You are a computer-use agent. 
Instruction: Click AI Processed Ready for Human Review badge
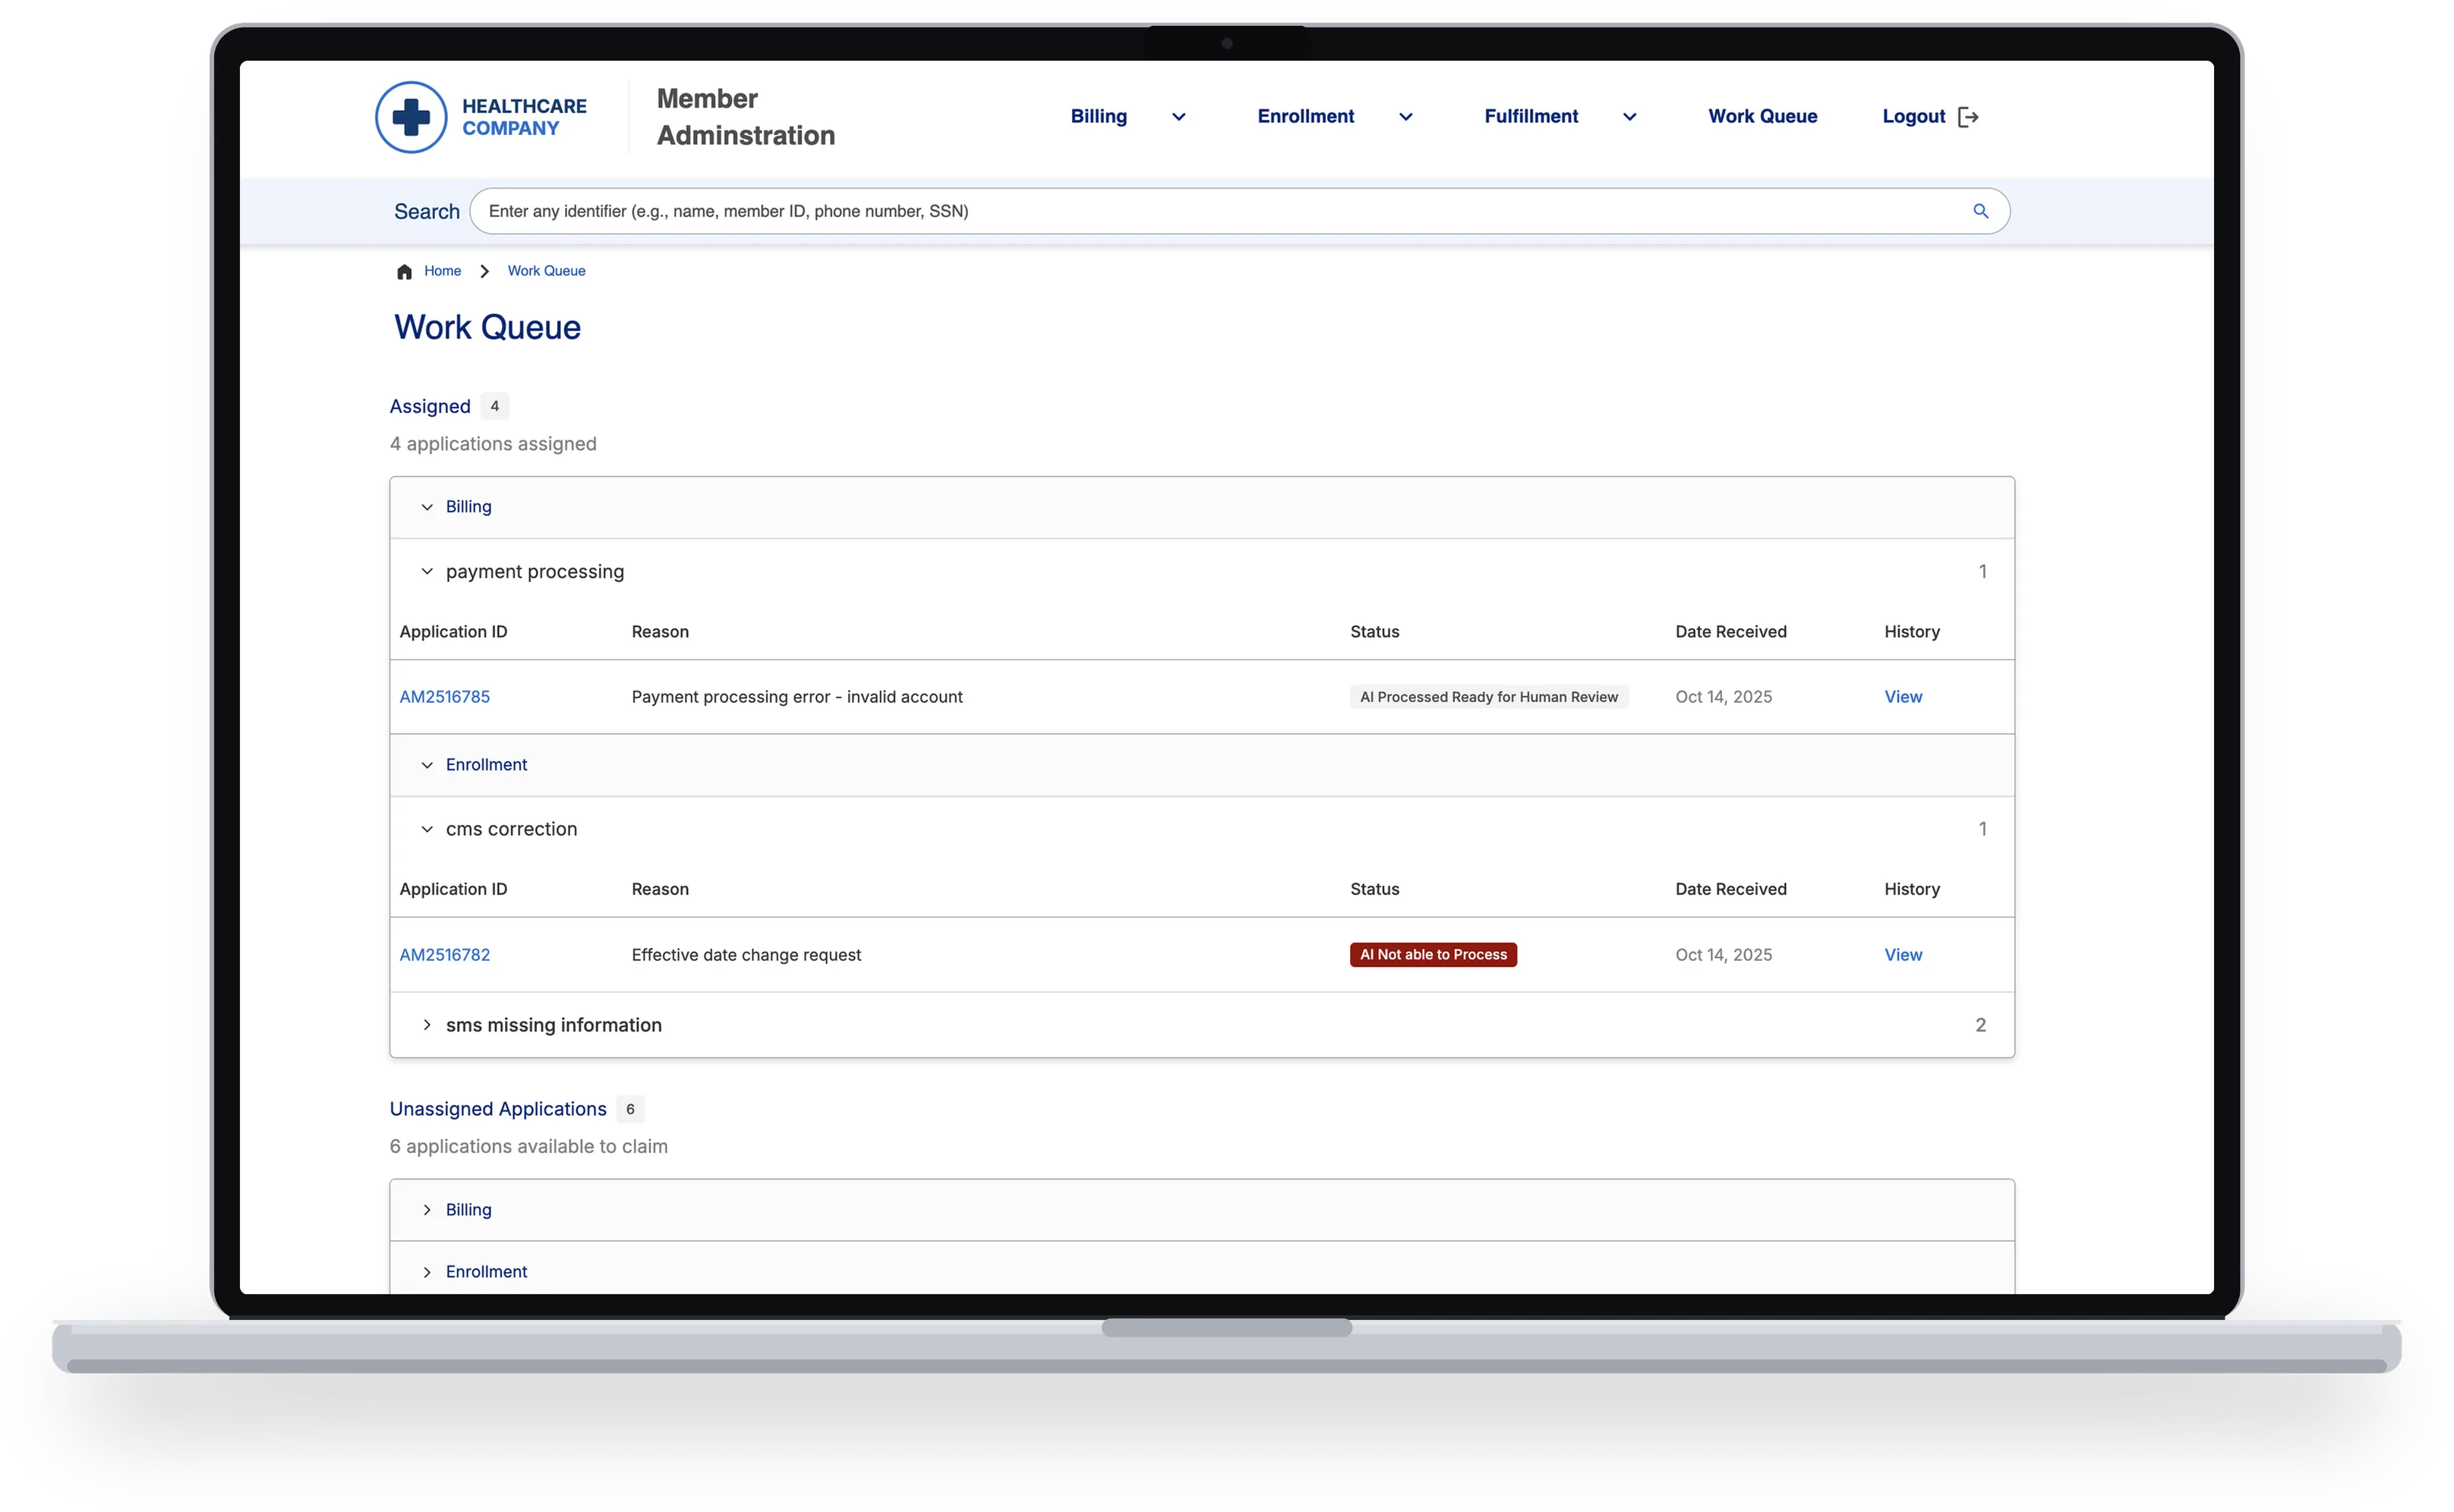1488,697
